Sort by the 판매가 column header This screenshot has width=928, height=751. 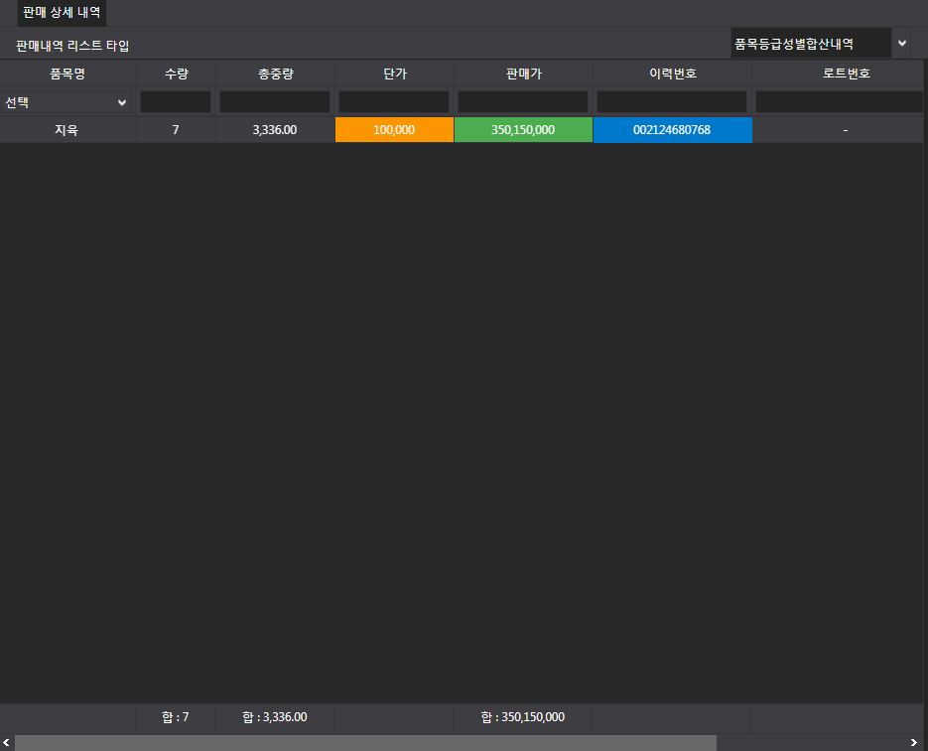tap(524, 74)
